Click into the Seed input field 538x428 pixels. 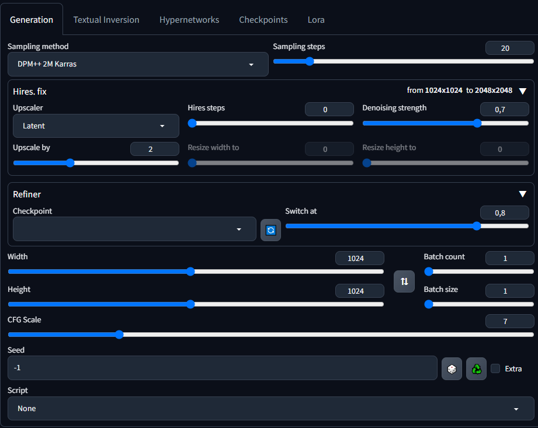pyautogui.click(x=223, y=368)
